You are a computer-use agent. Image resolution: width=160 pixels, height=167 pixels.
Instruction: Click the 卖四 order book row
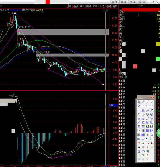[x=139, y=19]
